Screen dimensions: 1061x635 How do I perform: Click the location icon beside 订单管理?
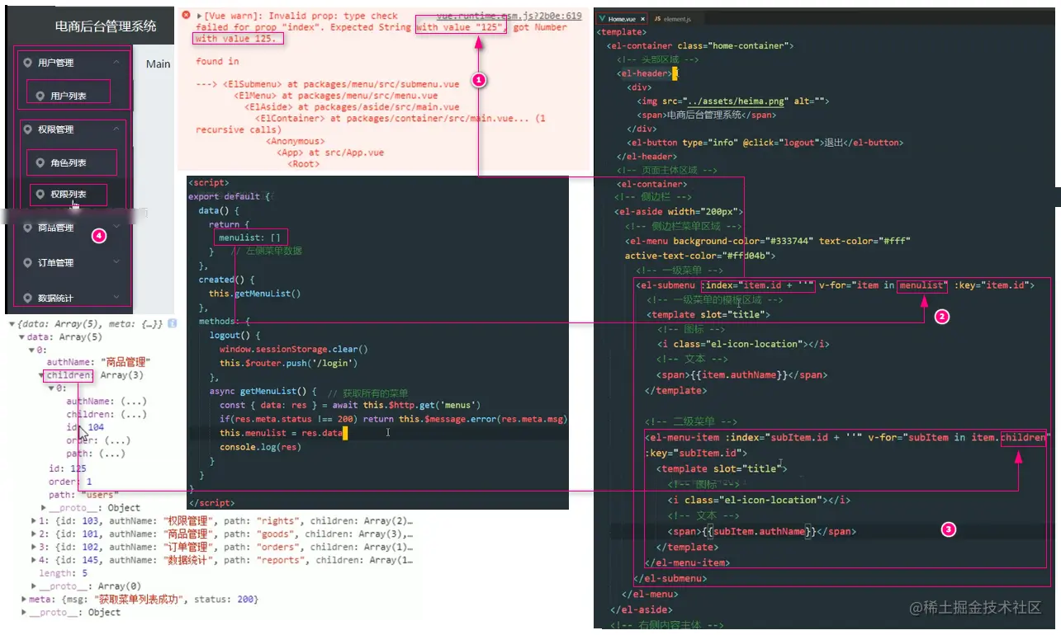(28, 263)
